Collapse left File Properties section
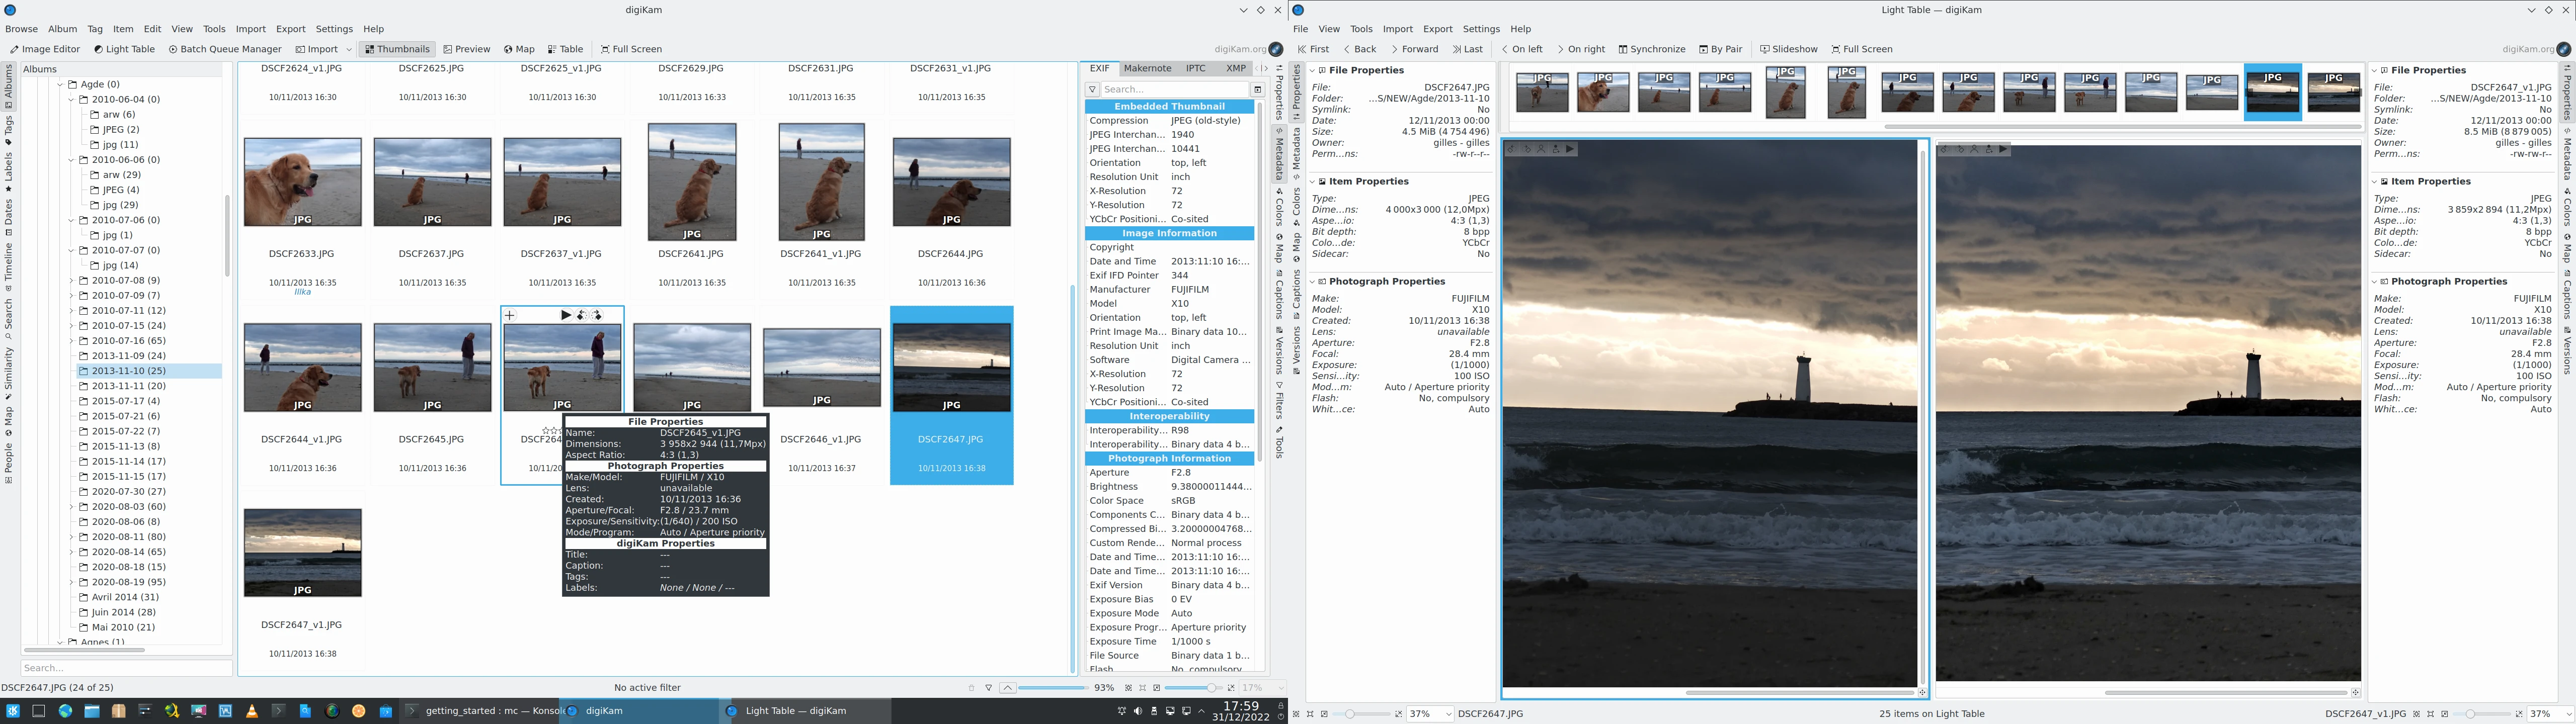The height and width of the screenshot is (724, 2576). coord(1312,71)
